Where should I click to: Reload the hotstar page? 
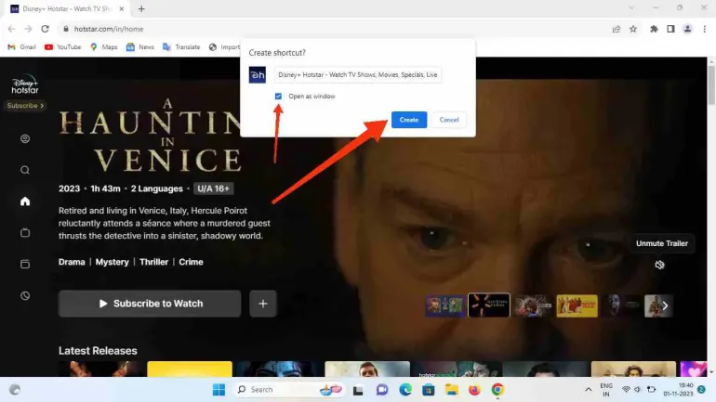[45, 29]
